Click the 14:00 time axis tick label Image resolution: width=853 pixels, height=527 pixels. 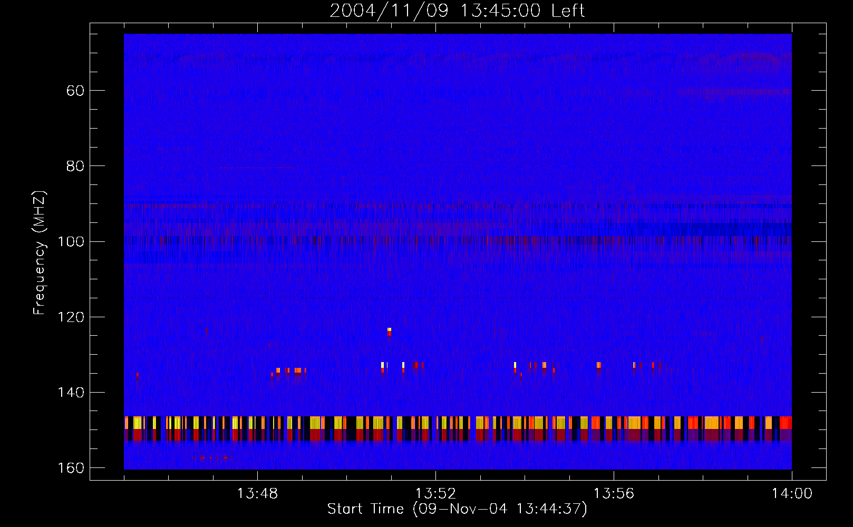[x=792, y=494]
